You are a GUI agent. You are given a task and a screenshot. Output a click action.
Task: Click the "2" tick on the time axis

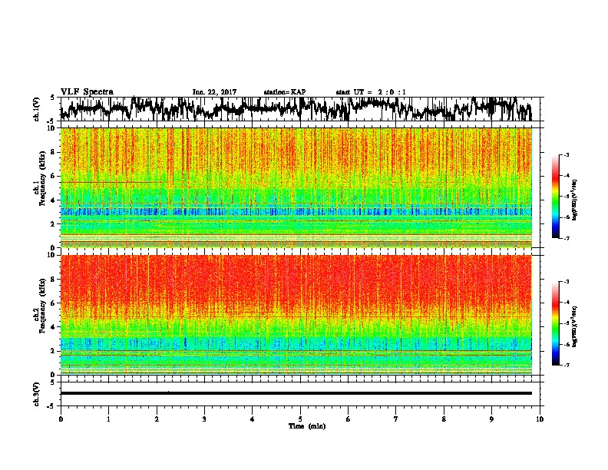(x=157, y=419)
